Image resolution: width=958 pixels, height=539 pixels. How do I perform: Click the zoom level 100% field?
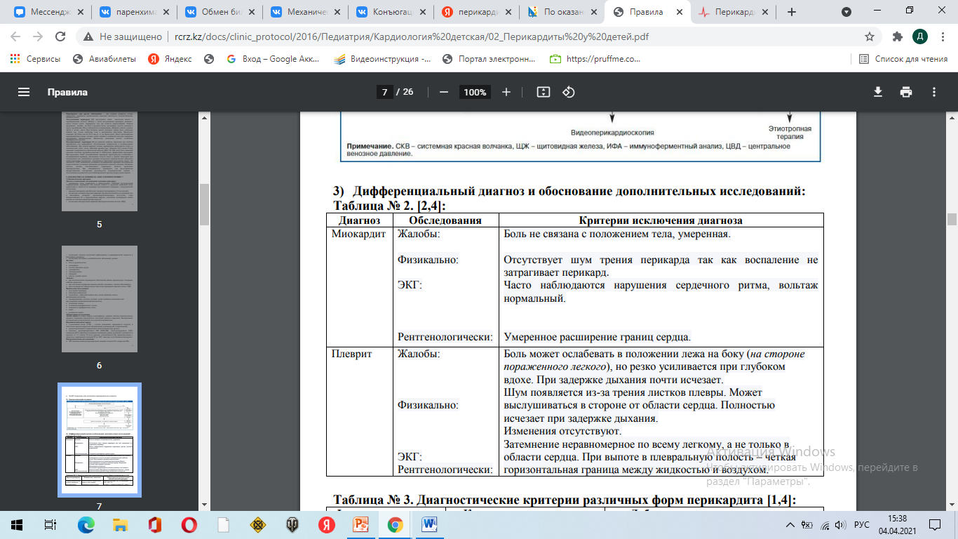pyautogui.click(x=475, y=92)
